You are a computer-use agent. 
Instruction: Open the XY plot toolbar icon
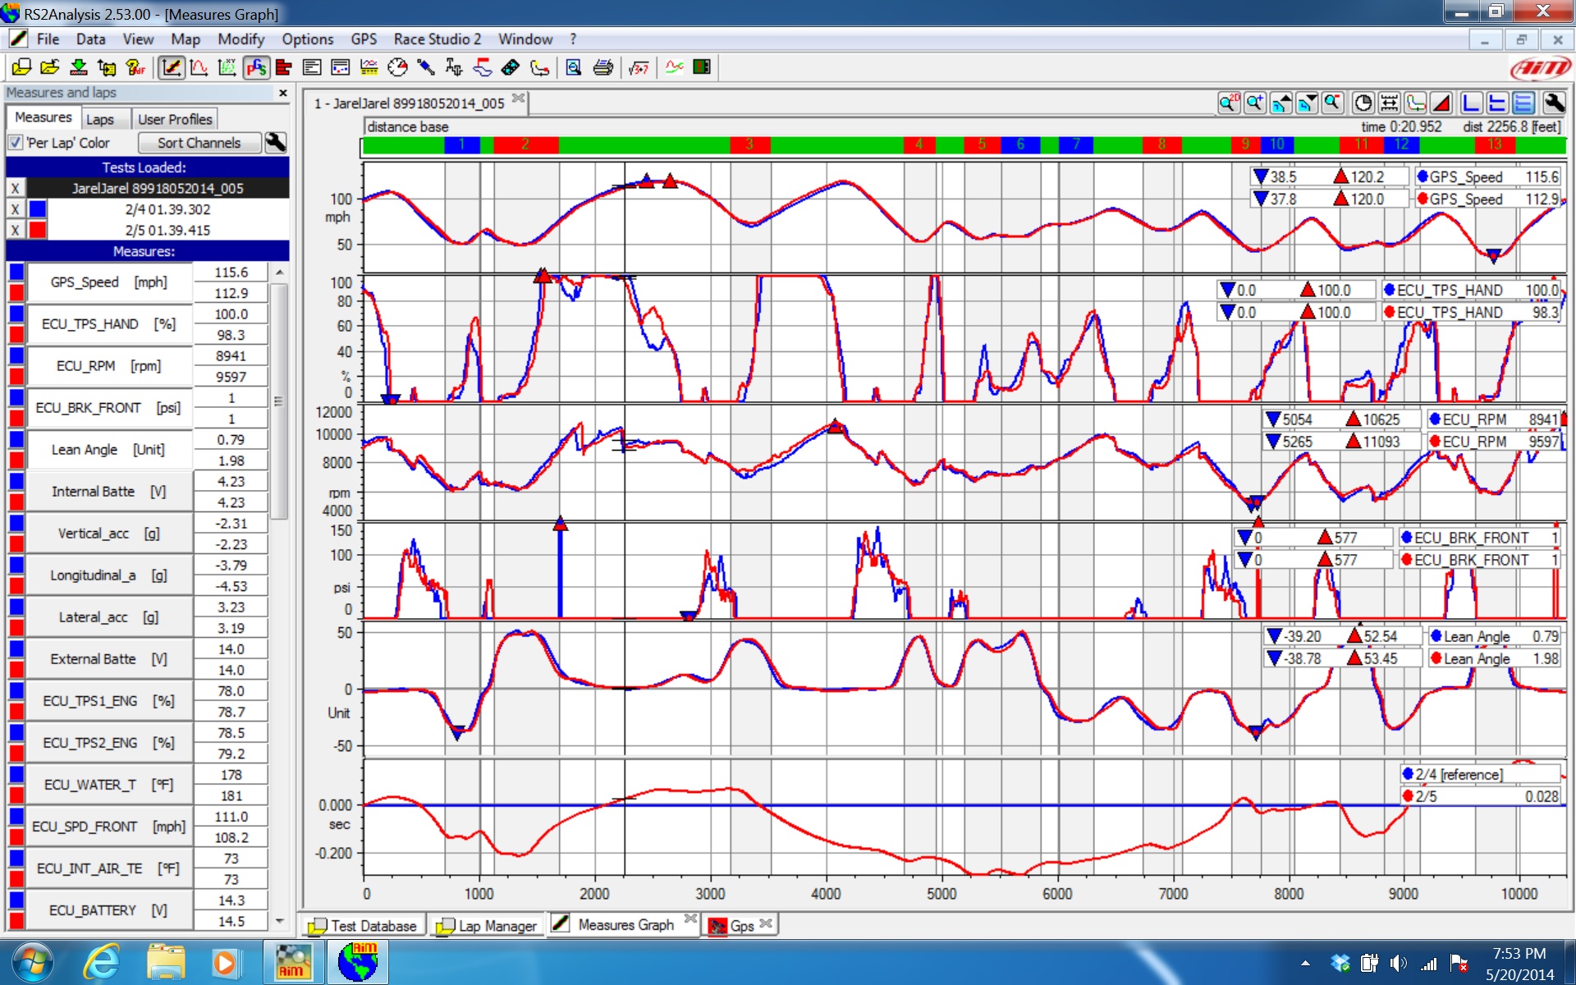point(227,67)
